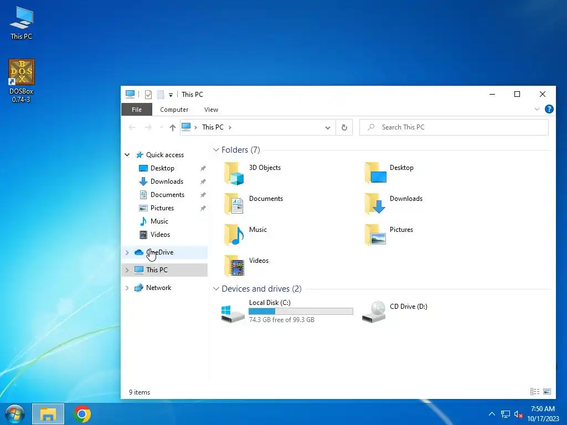Viewport: 567px width, 425px height.
Task: Collapse the Devices and drives (2) group
Action: pyautogui.click(x=216, y=289)
